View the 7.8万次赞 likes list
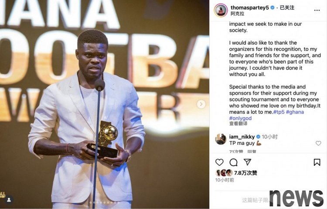The image size is (327, 209). point(245,173)
